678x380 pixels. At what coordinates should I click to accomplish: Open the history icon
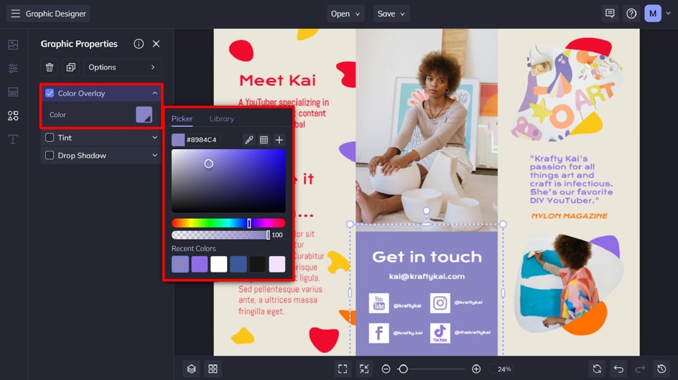click(661, 369)
